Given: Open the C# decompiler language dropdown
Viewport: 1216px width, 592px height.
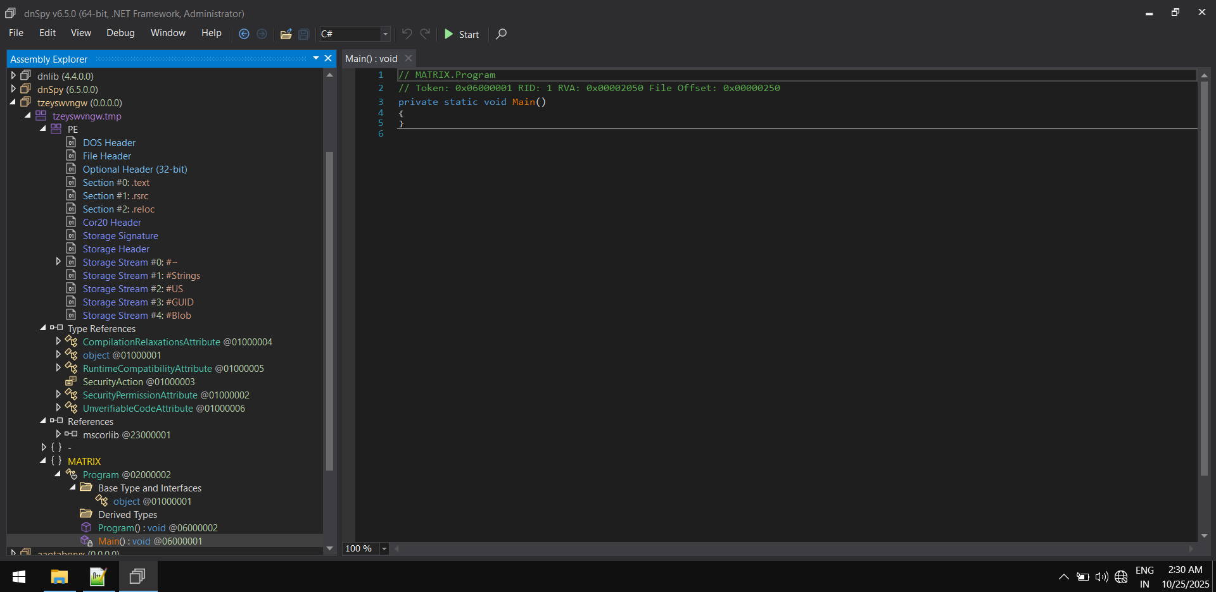Looking at the screenshot, I should pyautogui.click(x=384, y=34).
